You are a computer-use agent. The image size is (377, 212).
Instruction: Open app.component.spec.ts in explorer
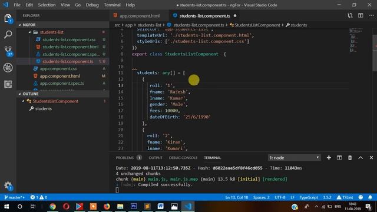(x=62, y=84)
